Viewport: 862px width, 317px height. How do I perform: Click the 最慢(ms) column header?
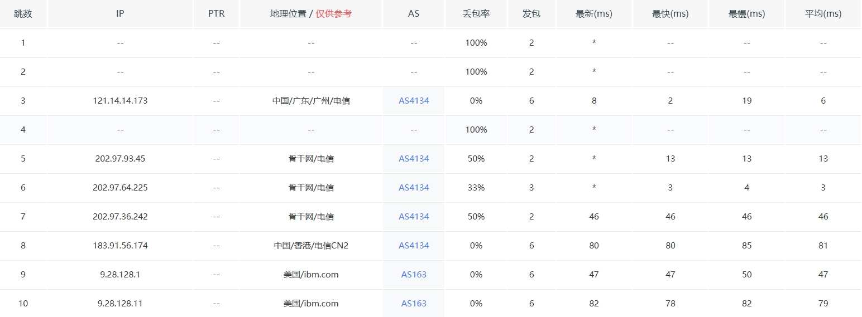(747, 14)
